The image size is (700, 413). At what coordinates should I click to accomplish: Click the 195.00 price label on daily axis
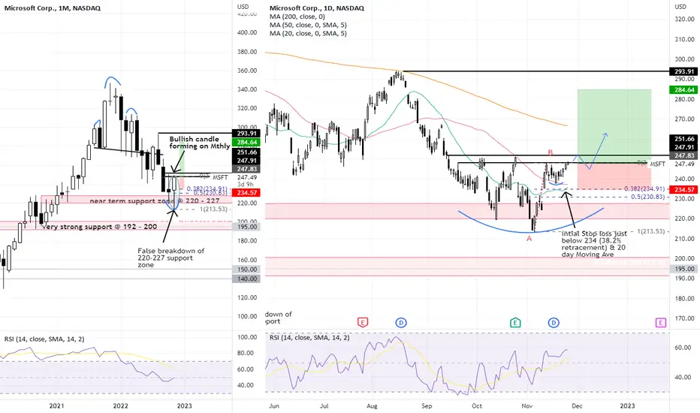[684, 269]
